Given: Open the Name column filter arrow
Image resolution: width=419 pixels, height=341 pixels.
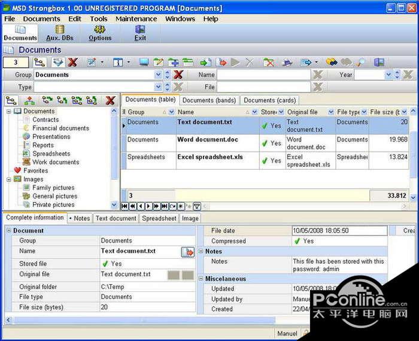Looking at the screenshot, I should pos(254,112).
